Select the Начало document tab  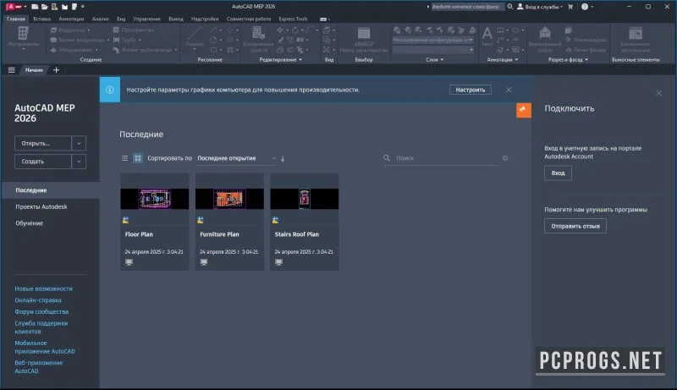34,70
